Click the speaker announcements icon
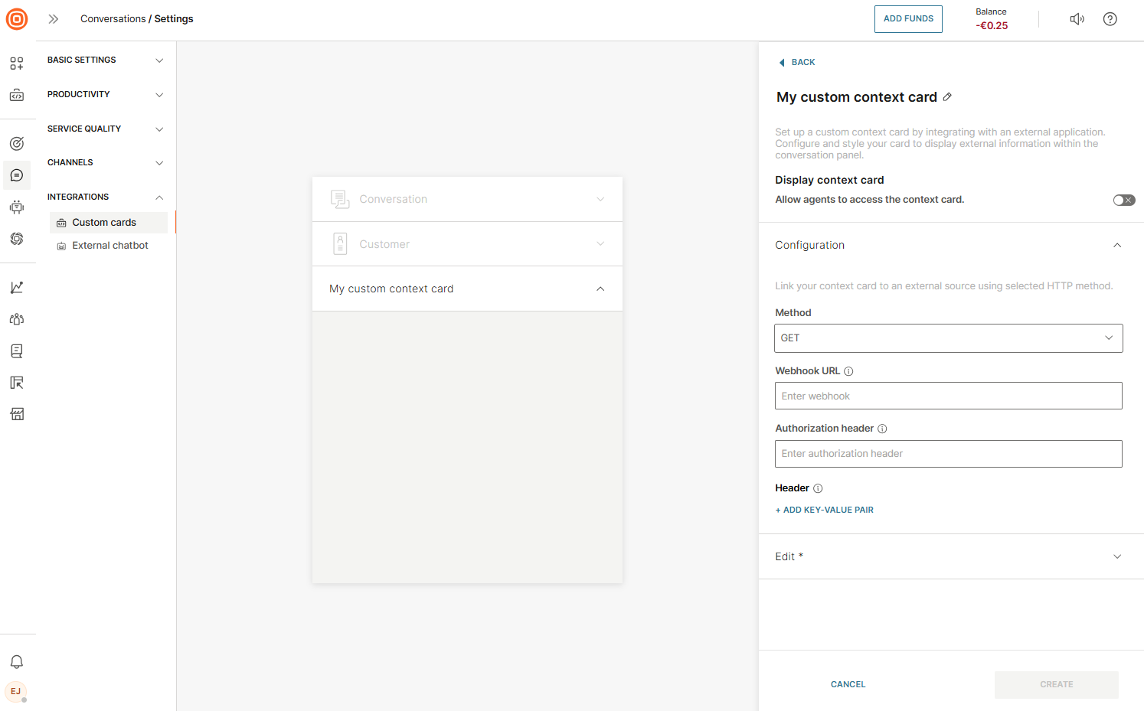This screenshot has height=711, width=1144. point(1077,19)
